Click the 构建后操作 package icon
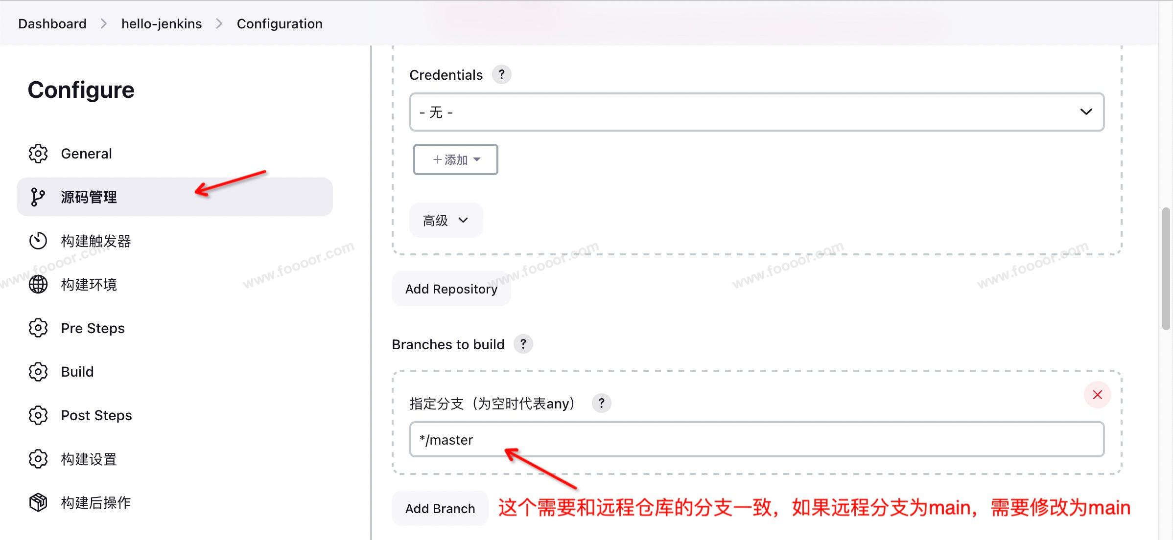1173x540 pixels. (38, 502)
